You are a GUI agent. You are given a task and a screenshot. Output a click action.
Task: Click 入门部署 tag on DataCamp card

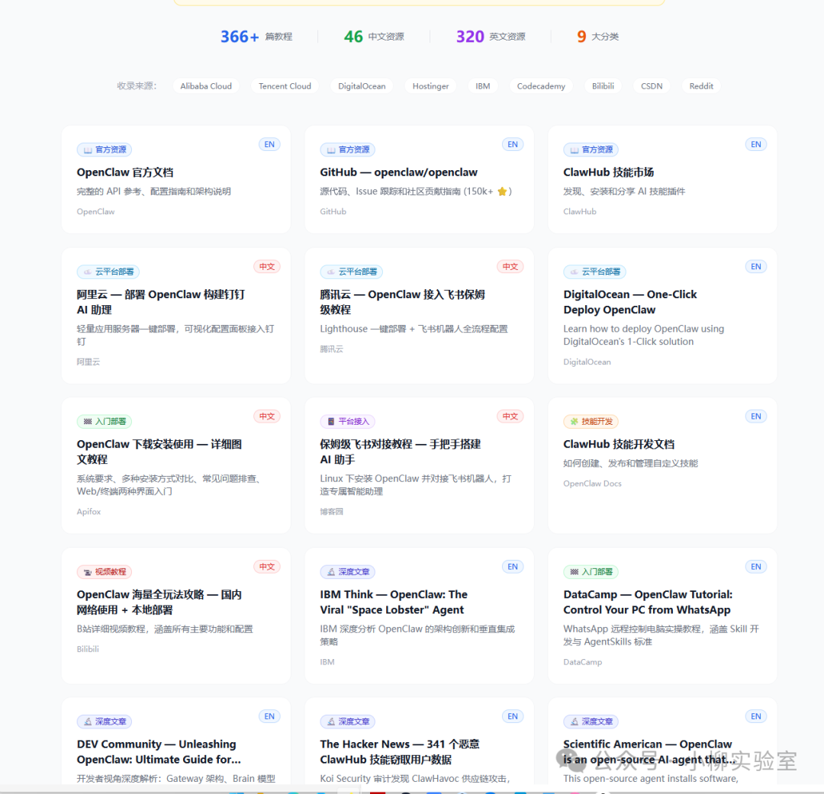click(x=591, y=572)
